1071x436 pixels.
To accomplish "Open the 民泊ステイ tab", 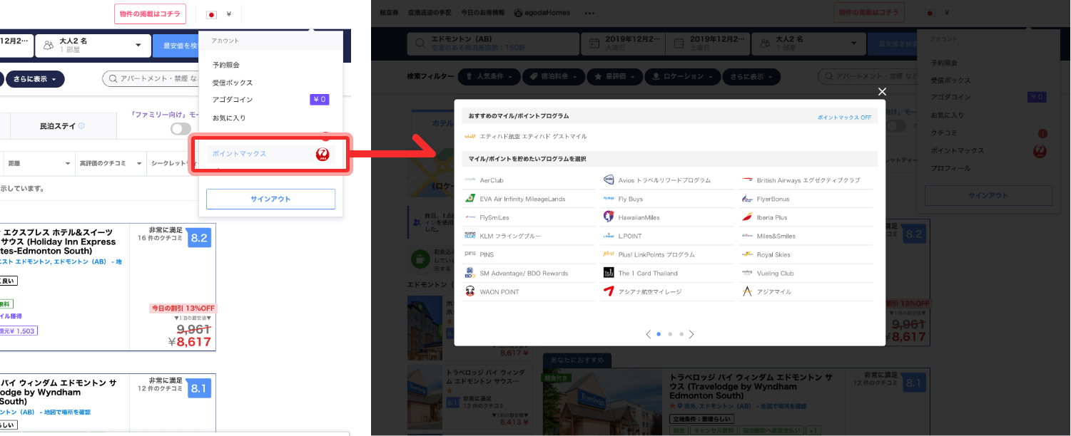I will [62, 125].
